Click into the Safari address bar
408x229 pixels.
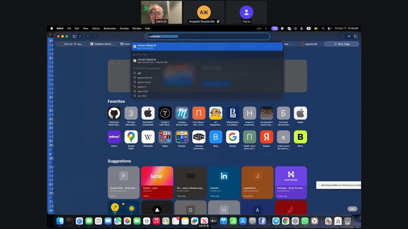tap(207, 36)
